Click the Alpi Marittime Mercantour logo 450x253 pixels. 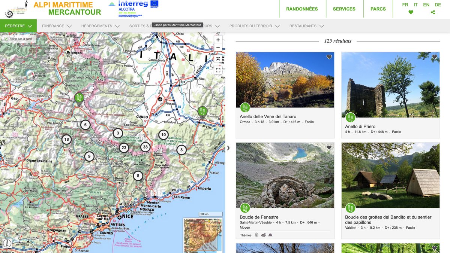(53, 9)
